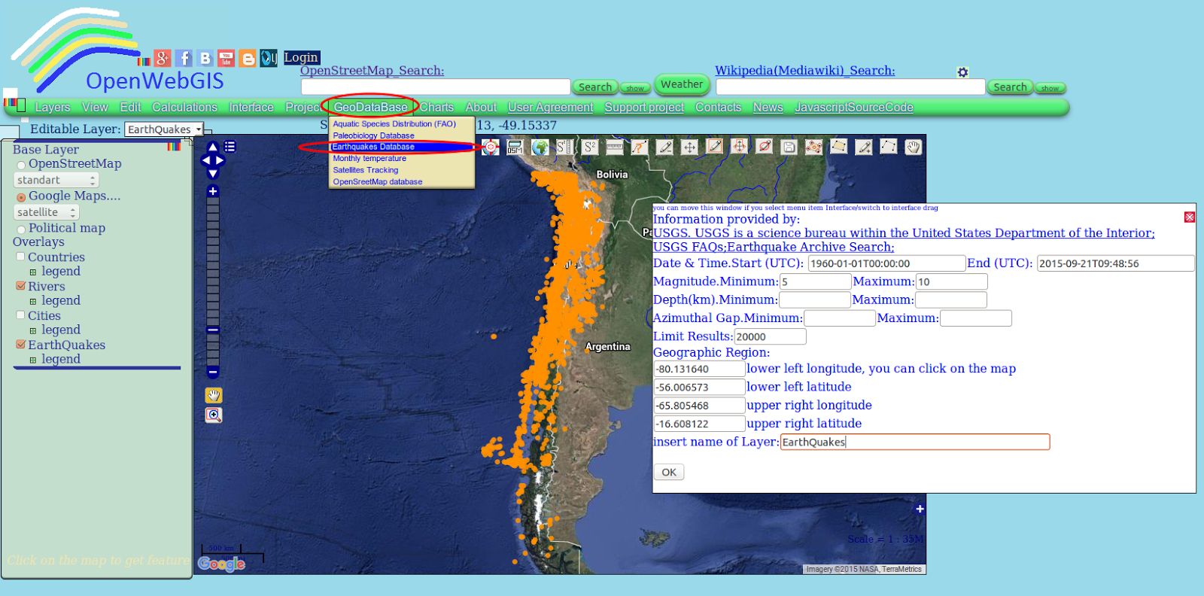This screenshot has width=1204, height=596.
Task: Click the Google Plus social icon
Action: [x=163, y=58]
